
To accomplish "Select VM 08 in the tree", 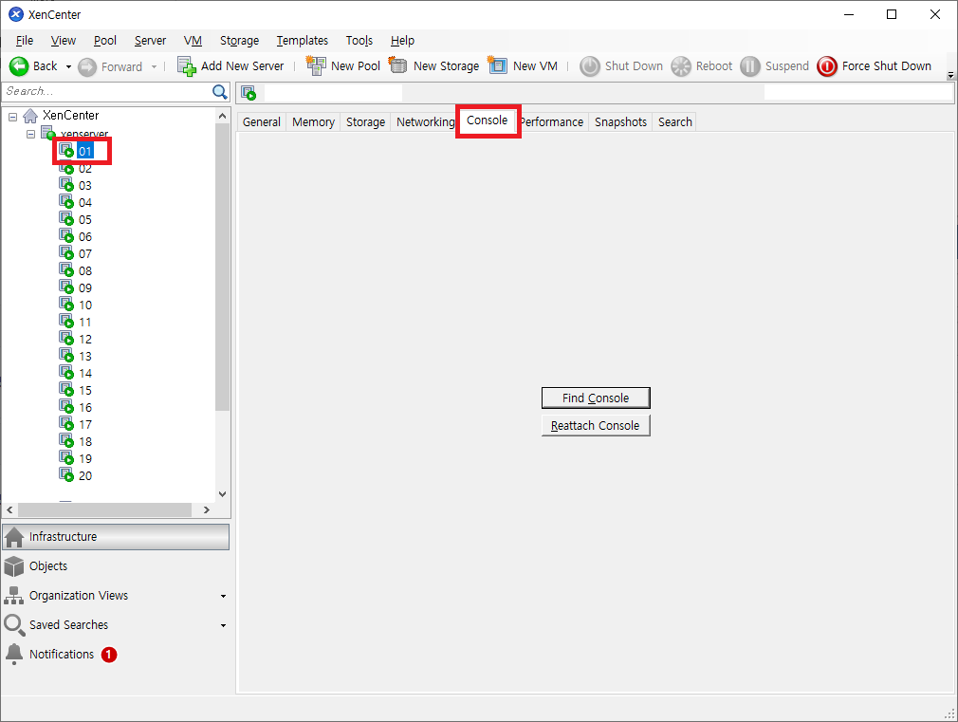I will (x=85, y=270).
